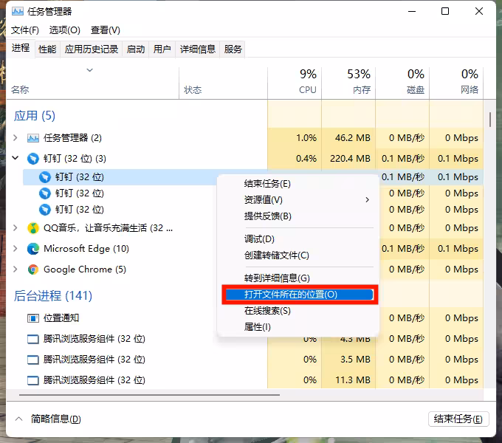This screenshot has height=443, width=502.
Task: Expand the Google Chrome (5) group
Action: point(15,269)
